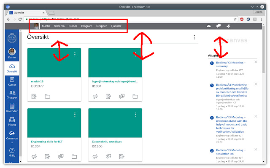The image size is (270, 168).
Task: Dismiss the Y3 Modeling problem solving to-do
Action: coord(256,116)
